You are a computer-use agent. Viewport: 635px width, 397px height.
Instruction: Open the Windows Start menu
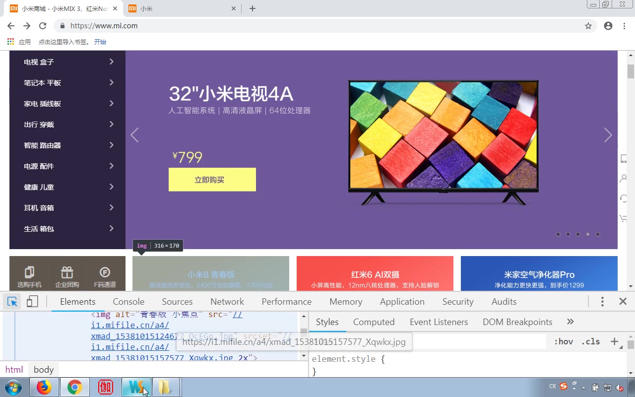pyautogui.click(x=13, y=387)
